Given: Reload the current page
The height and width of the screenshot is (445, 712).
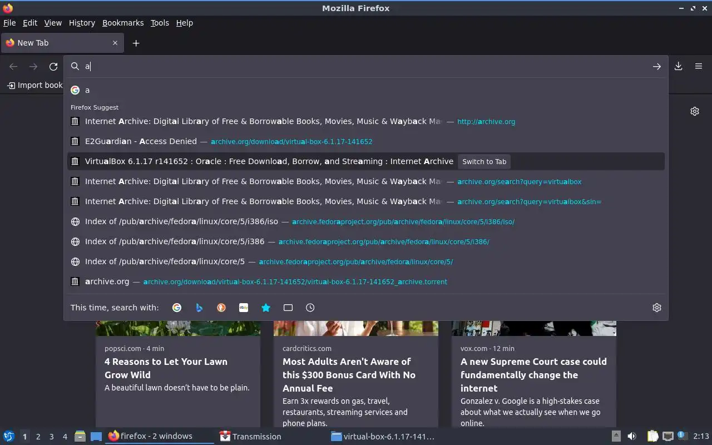Looking at the screenshot, I should click(53, 67).
